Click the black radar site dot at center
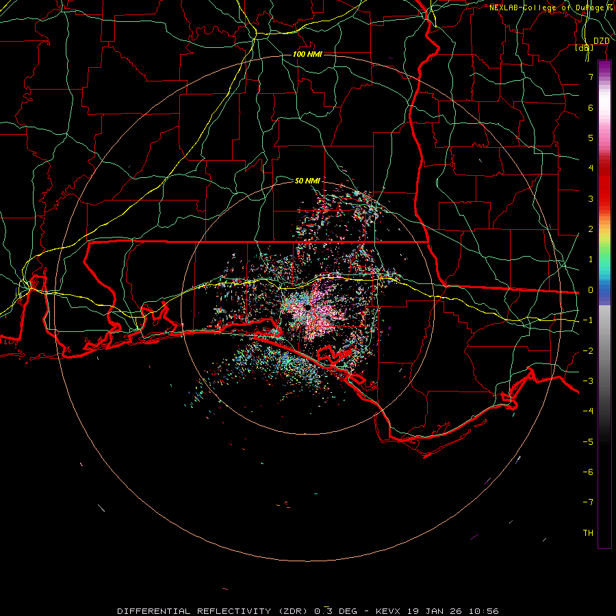The height and width of the screenshot is (616, 616). point(307,307)
